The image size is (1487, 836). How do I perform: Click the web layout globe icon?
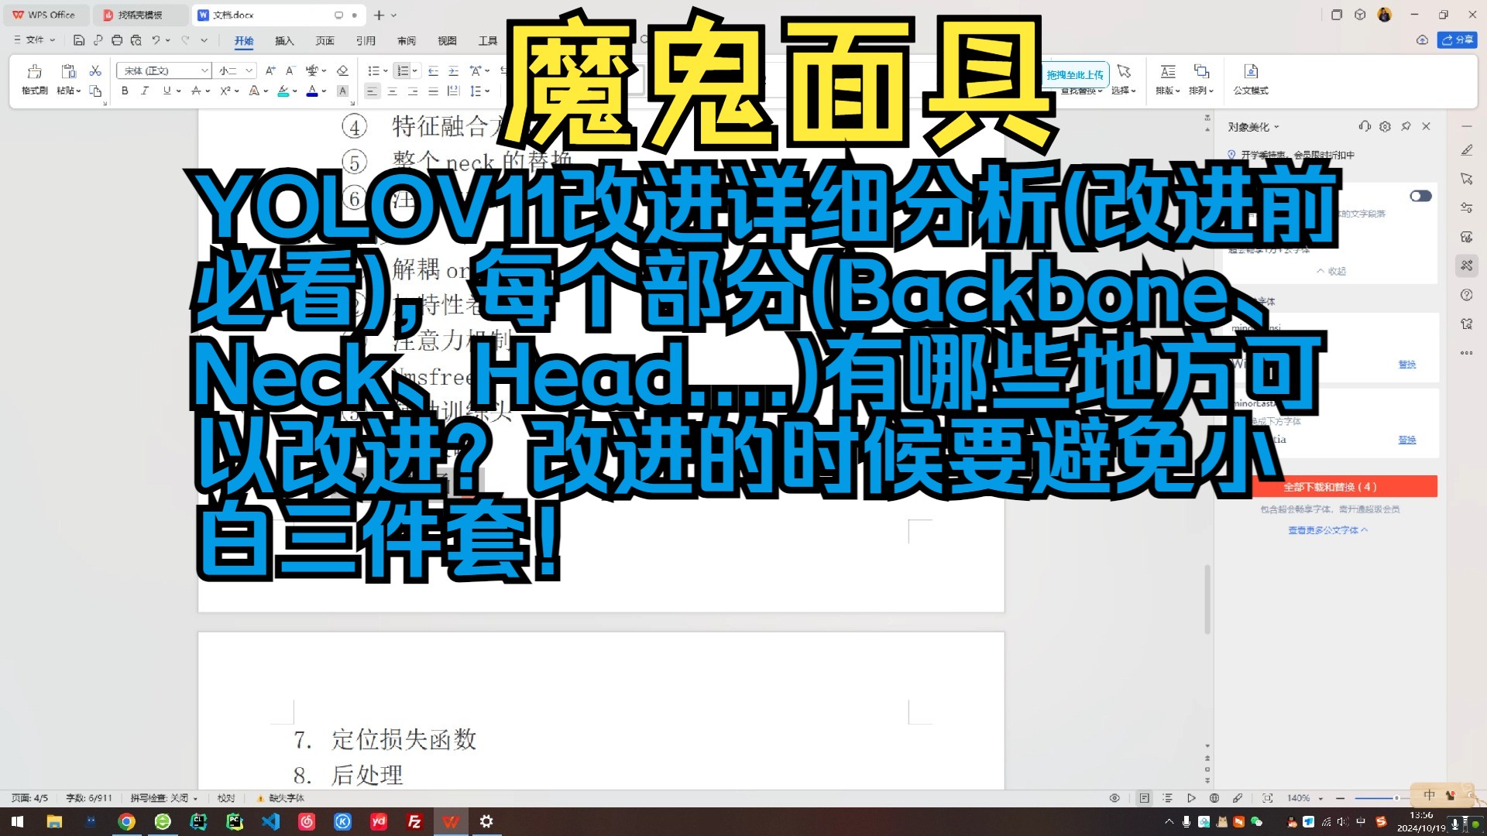point(1214,798)
